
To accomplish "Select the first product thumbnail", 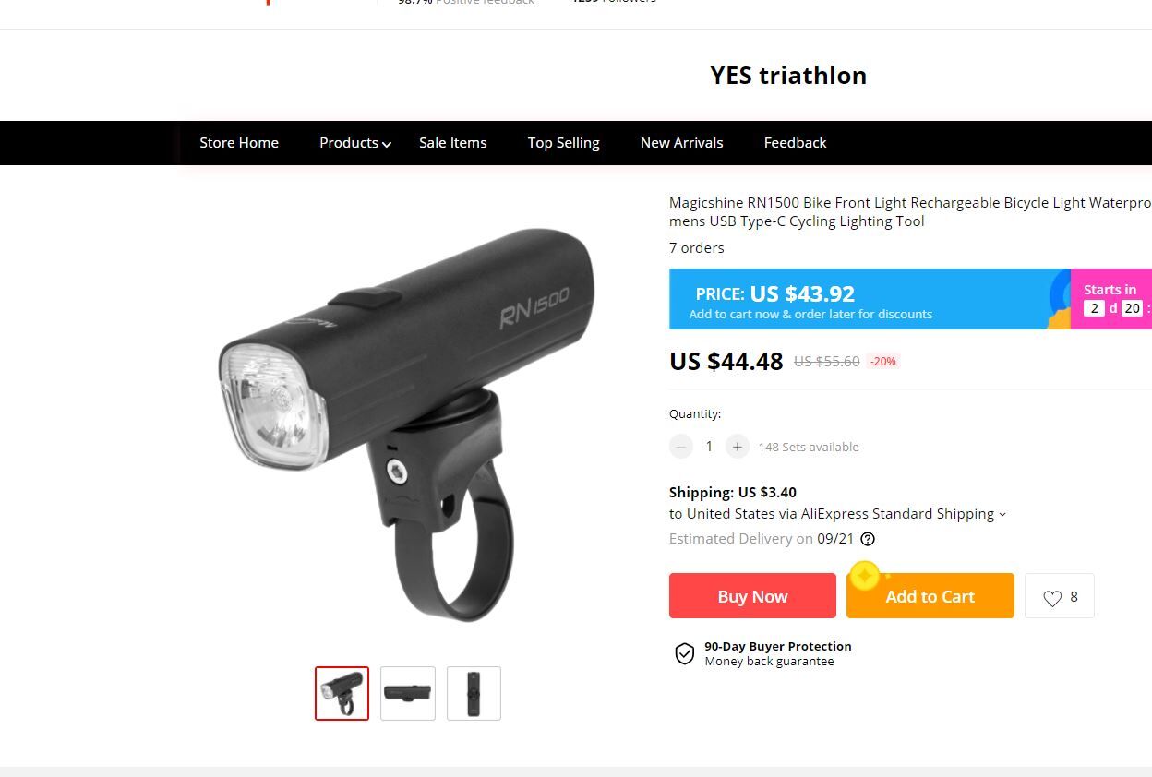I will pos(342,693).
